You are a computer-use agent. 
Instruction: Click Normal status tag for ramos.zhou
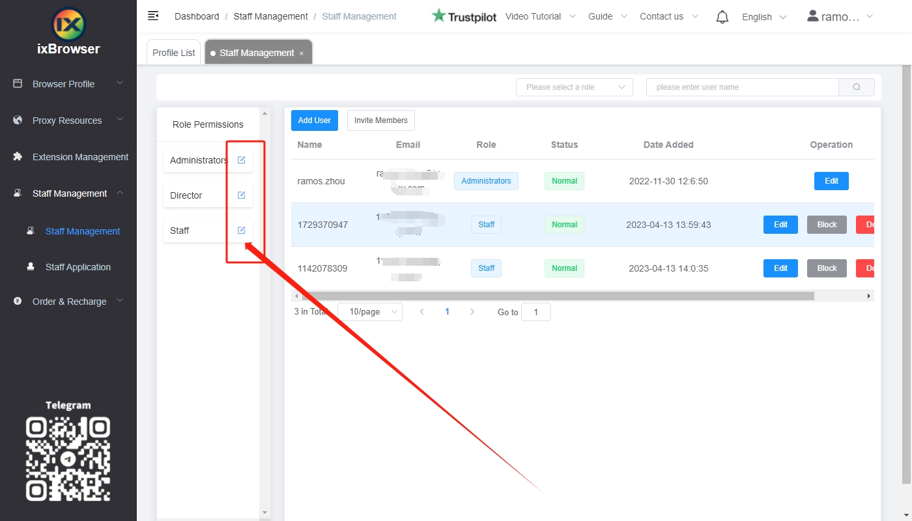tap(564, 181)
